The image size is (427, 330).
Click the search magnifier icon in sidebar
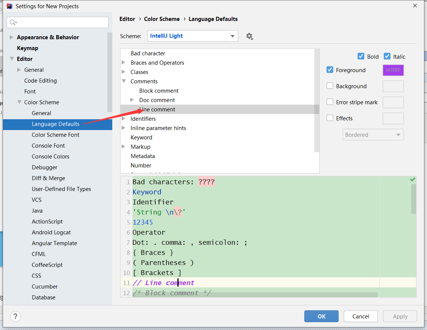[x=13, y=22]
